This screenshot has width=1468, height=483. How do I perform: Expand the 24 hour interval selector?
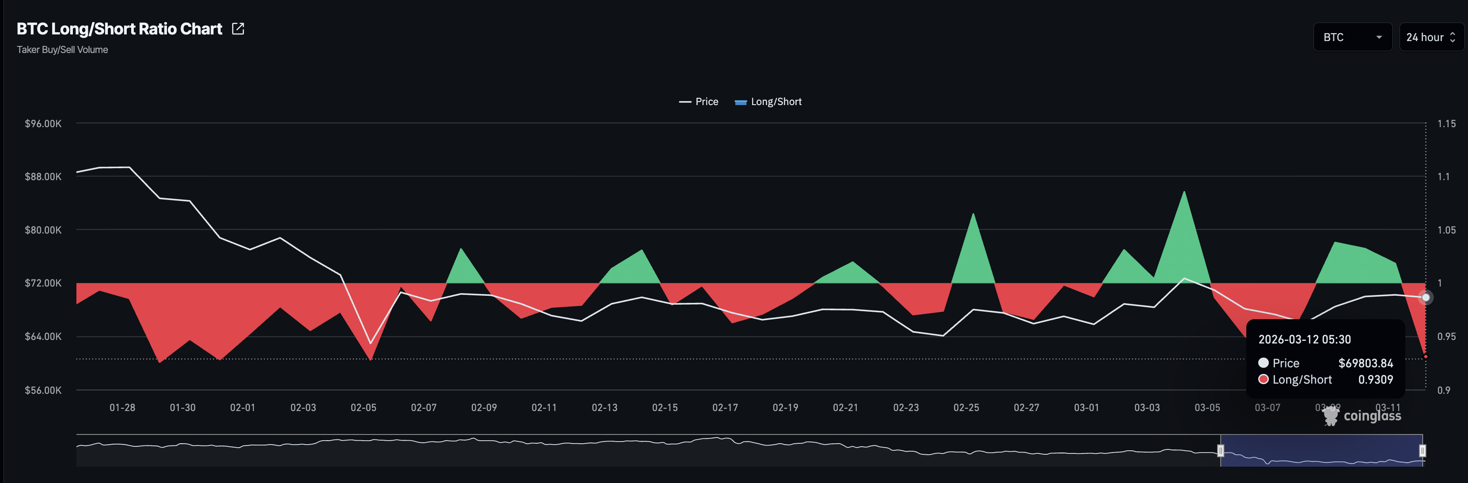(1430, 37)
